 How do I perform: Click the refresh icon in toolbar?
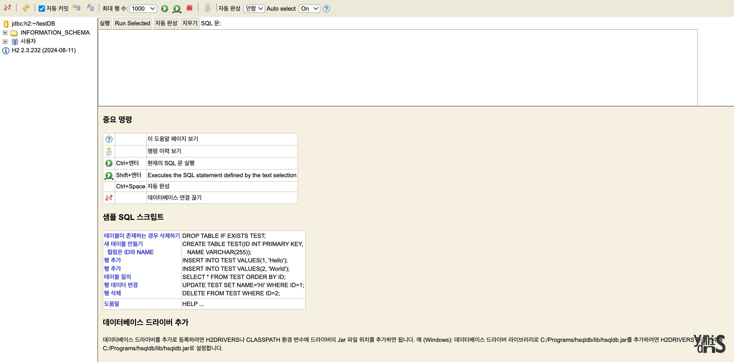coord(26,8)
